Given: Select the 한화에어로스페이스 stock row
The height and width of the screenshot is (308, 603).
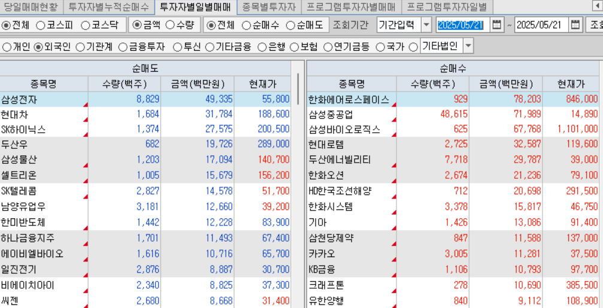Looking at the screenshot, I should 454,99.
